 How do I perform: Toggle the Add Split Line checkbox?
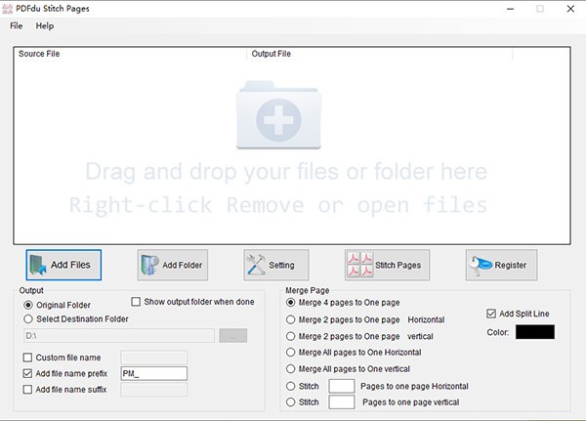click(491, 314)
